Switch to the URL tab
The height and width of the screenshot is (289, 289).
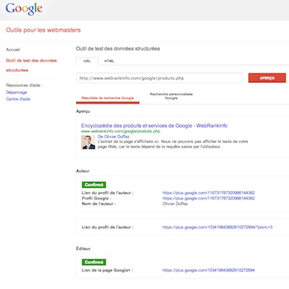coord(87,61)
